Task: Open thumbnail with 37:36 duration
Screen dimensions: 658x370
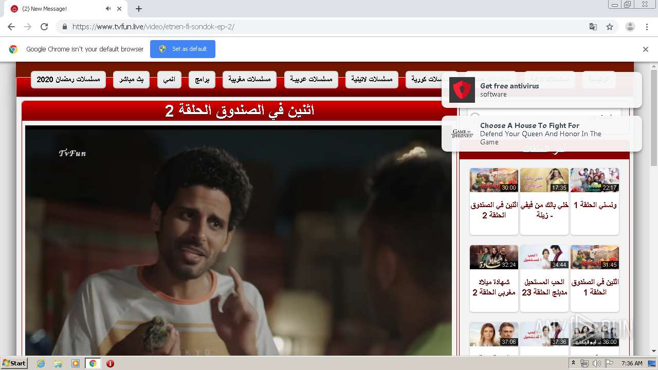Action: 544,334
